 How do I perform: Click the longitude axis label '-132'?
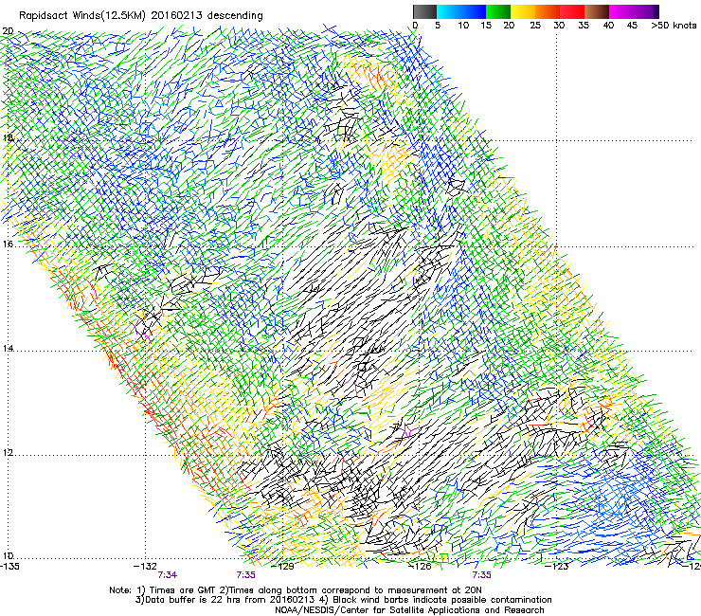pos(146,567)
